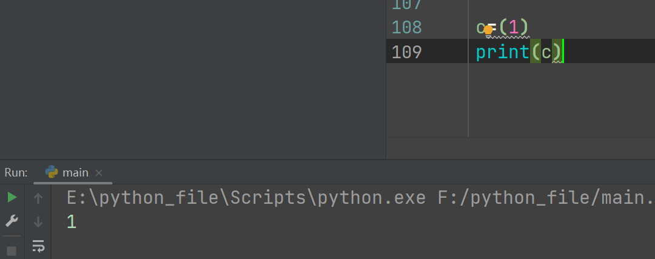Click the partially visible line number 107

(x=406, y=5)
